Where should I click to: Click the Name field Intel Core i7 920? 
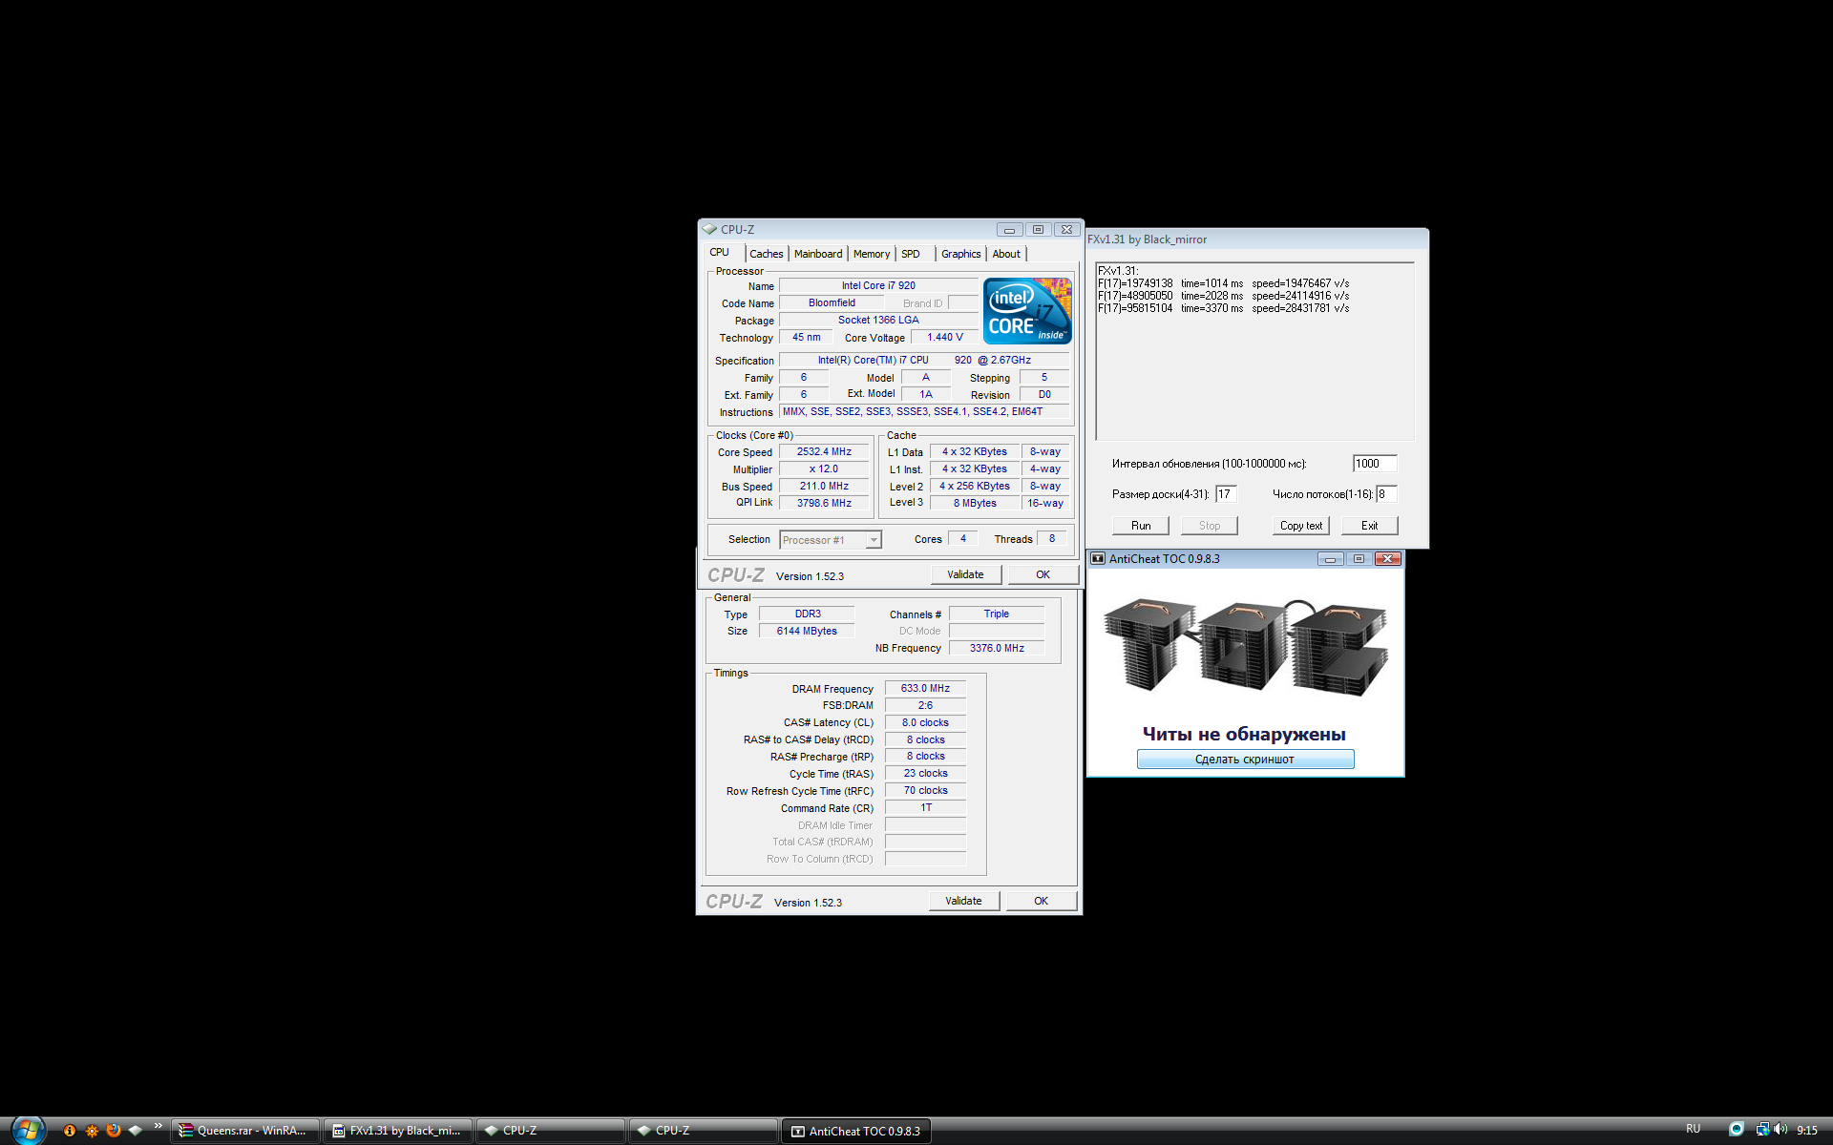[878, 286]
